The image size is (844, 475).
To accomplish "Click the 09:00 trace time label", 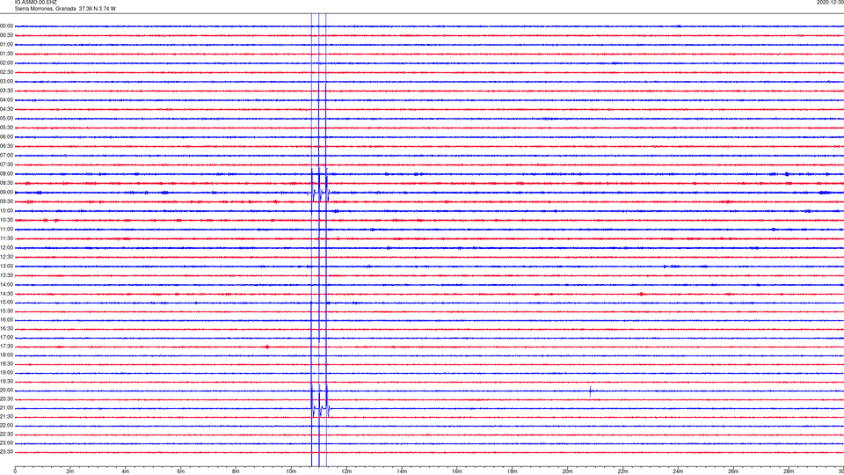I will [6, 193].
